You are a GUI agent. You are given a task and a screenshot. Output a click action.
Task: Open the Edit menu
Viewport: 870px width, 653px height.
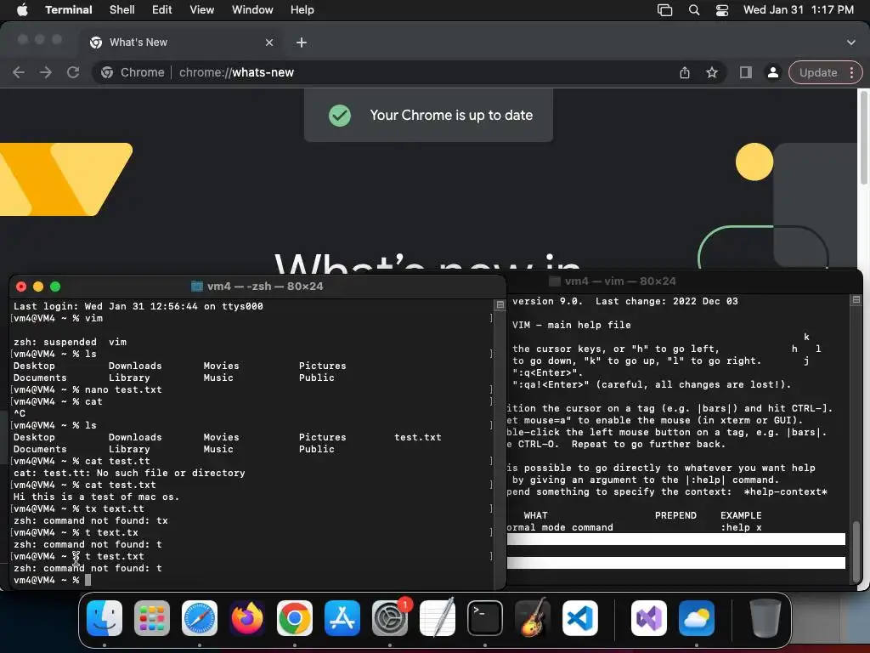click(162, 10)
